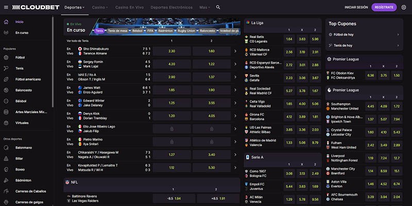Click the En curso live signal icon
This screenshot has width=412, height=206.
6,33
